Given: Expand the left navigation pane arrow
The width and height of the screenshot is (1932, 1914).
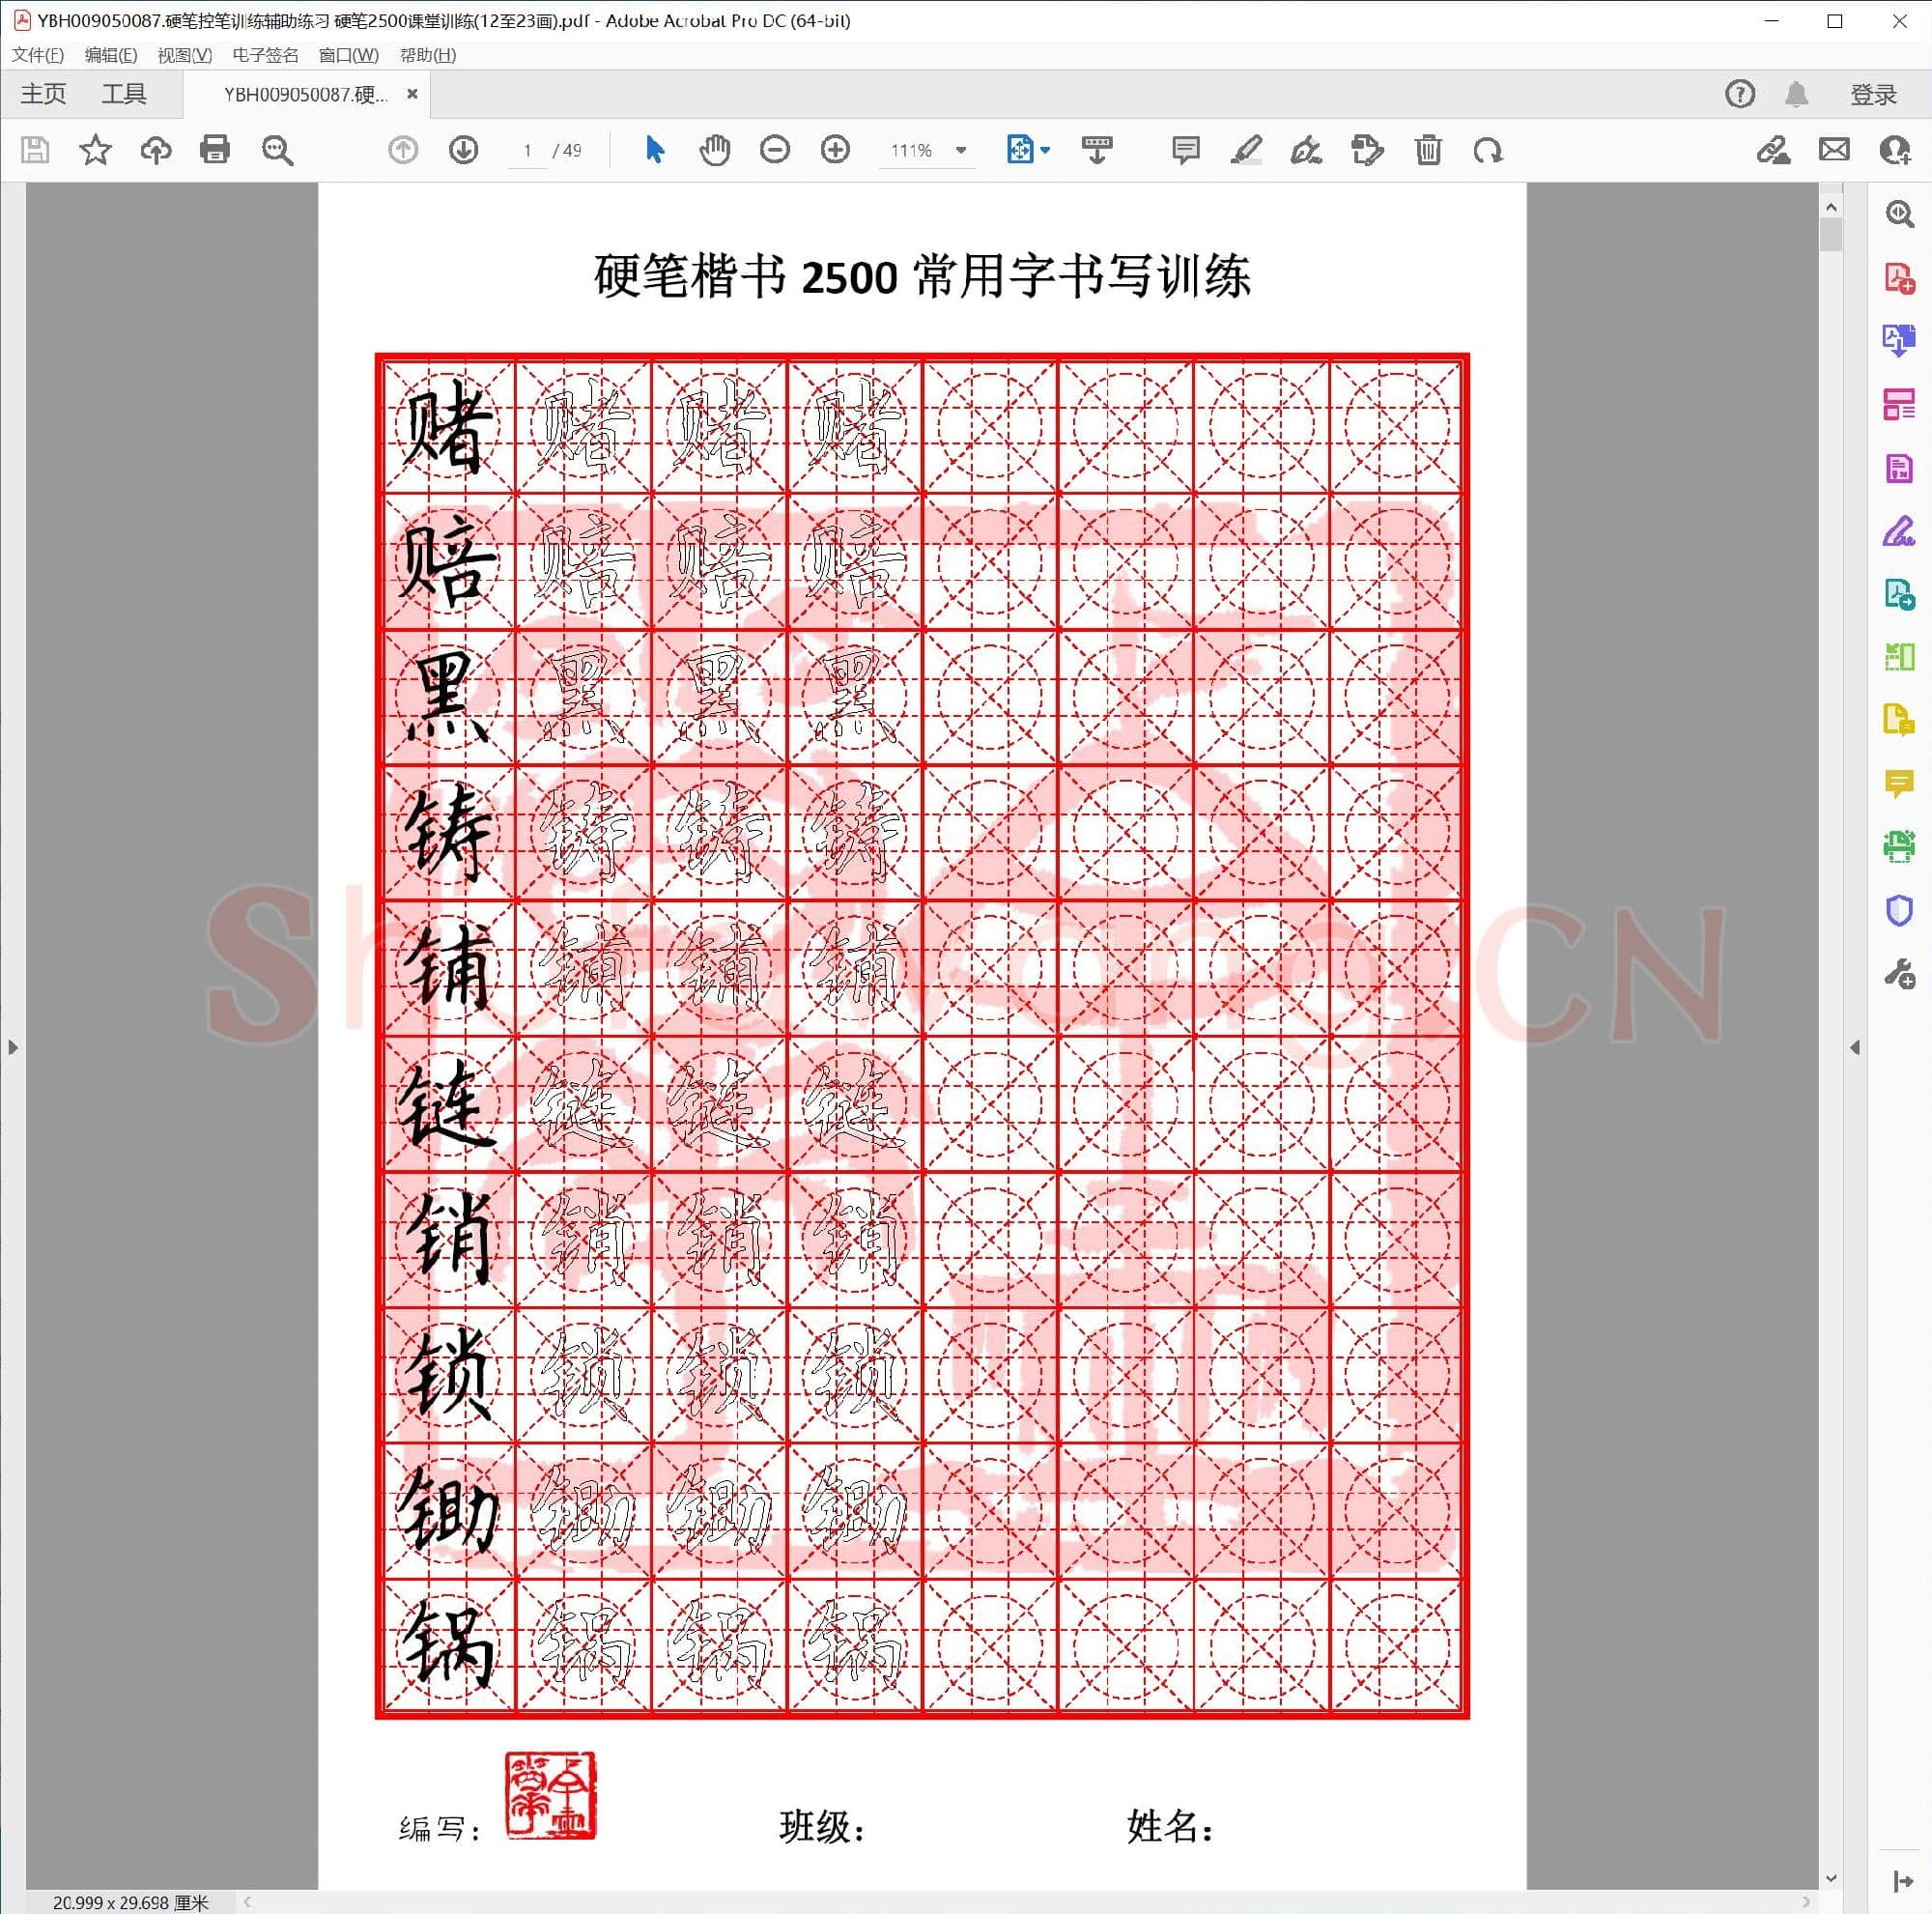Looking at the screenshot, I should pos(13,1046).
